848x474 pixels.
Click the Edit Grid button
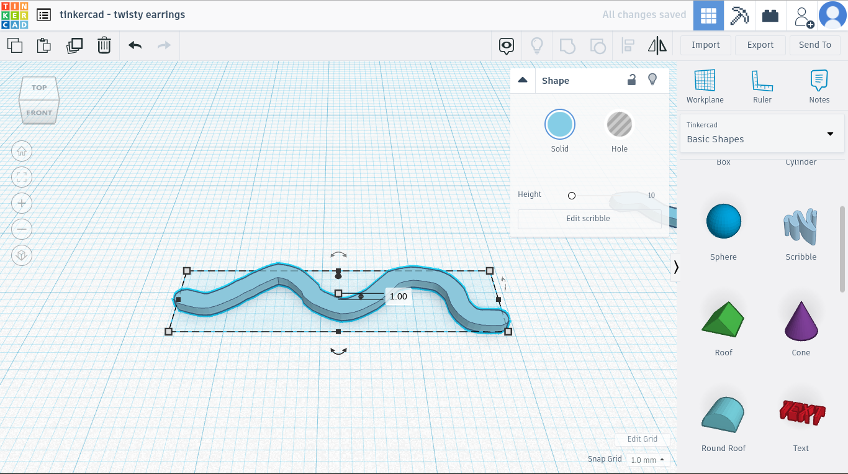[x=643, y=439]
